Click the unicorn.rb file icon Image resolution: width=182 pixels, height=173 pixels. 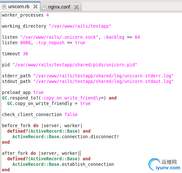(4, 7)
